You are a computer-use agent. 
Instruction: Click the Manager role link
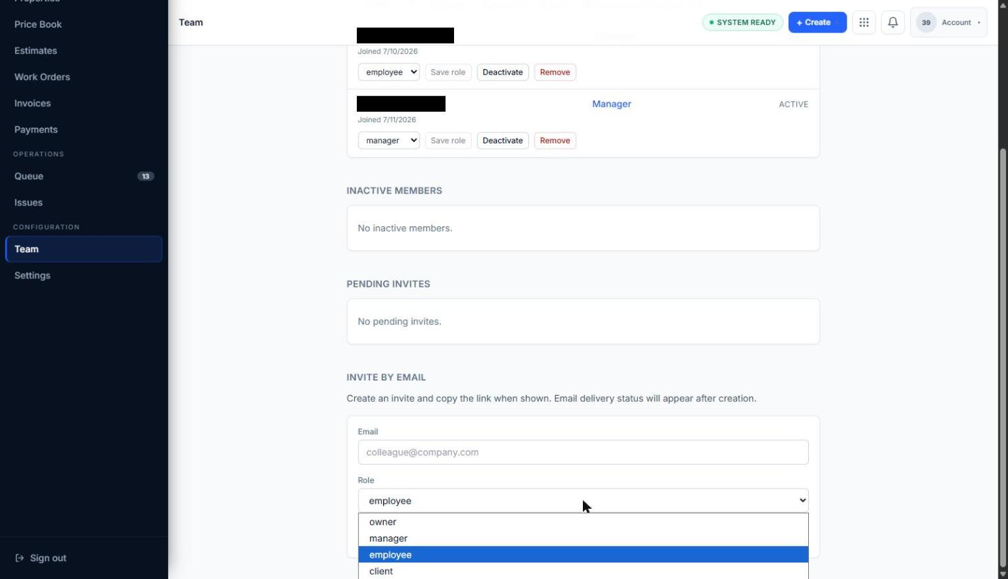pos(612,104)
